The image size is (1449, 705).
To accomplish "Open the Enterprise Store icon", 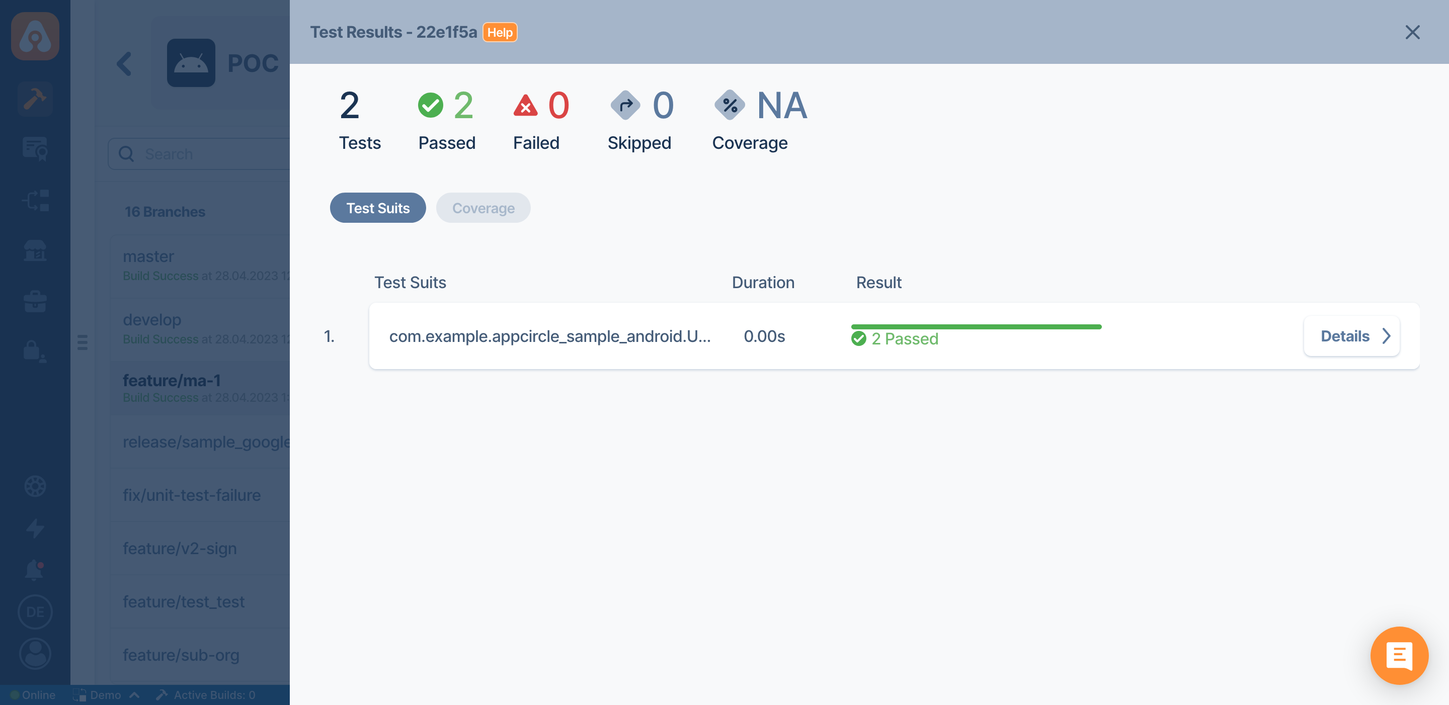I will [x=35, y=250].
